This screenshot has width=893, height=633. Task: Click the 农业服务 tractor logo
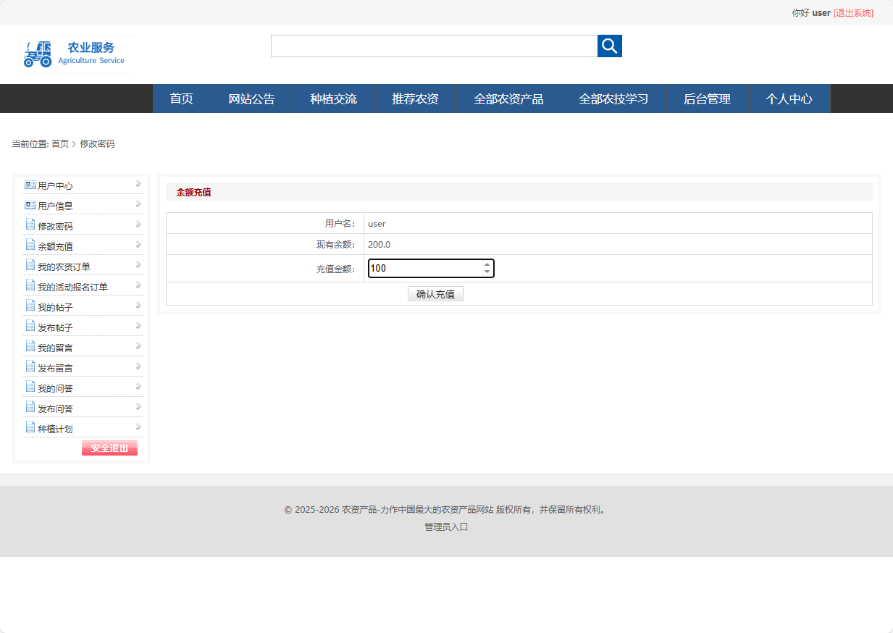point(38,54)
